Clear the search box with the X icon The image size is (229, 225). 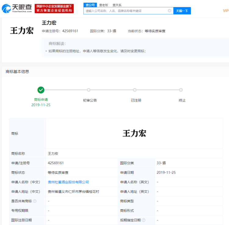point(169,11)
